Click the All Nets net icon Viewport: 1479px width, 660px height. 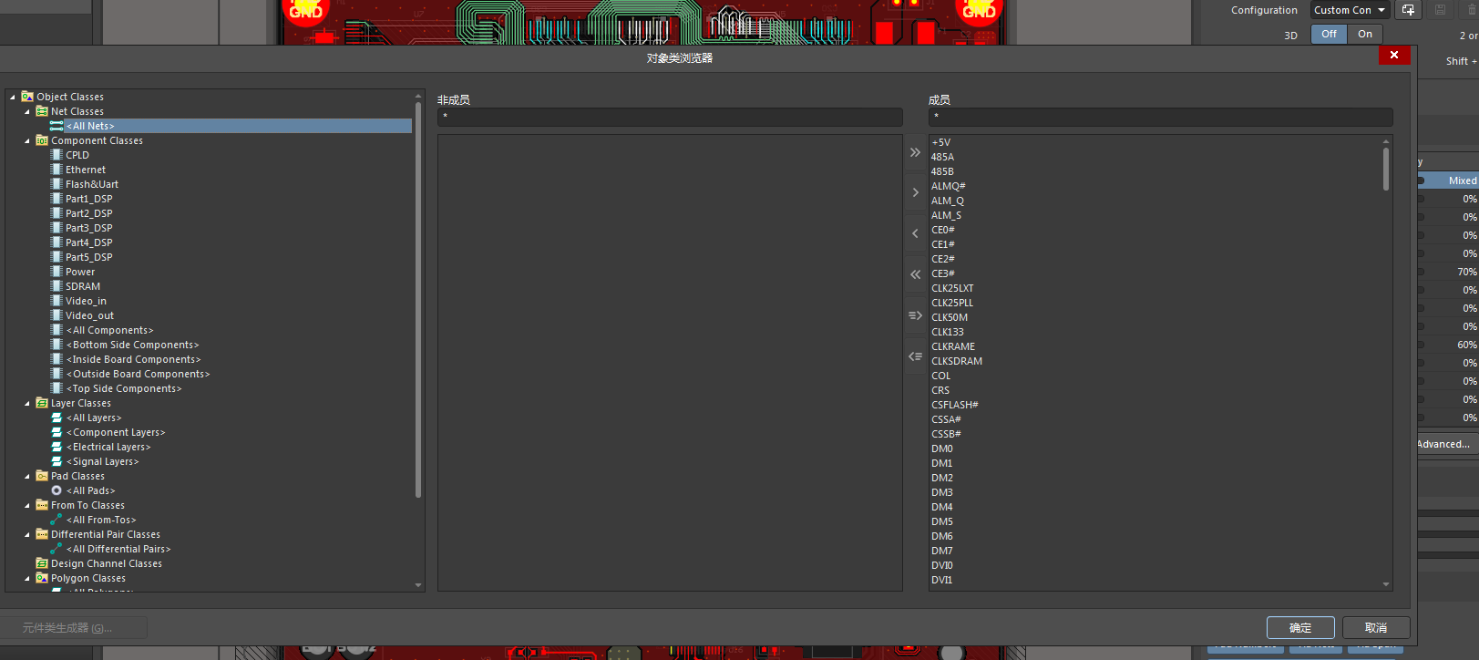tap(56, 126)
